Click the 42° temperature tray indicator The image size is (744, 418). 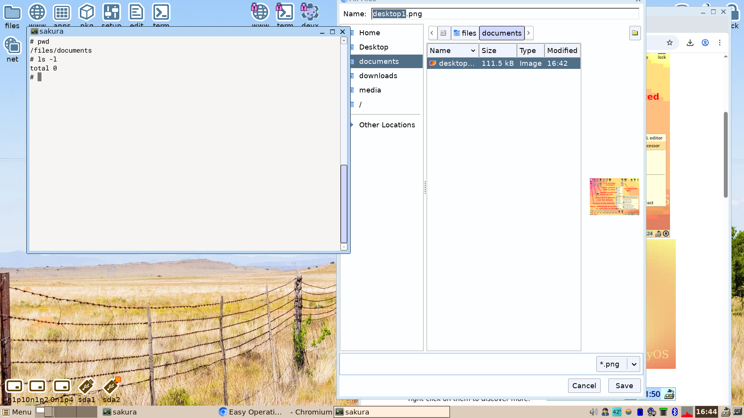pos(617,412)
